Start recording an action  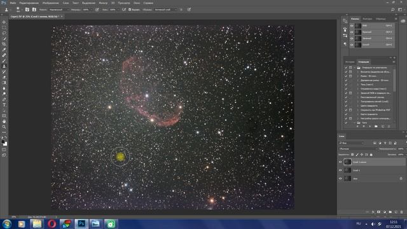[363, 126]
